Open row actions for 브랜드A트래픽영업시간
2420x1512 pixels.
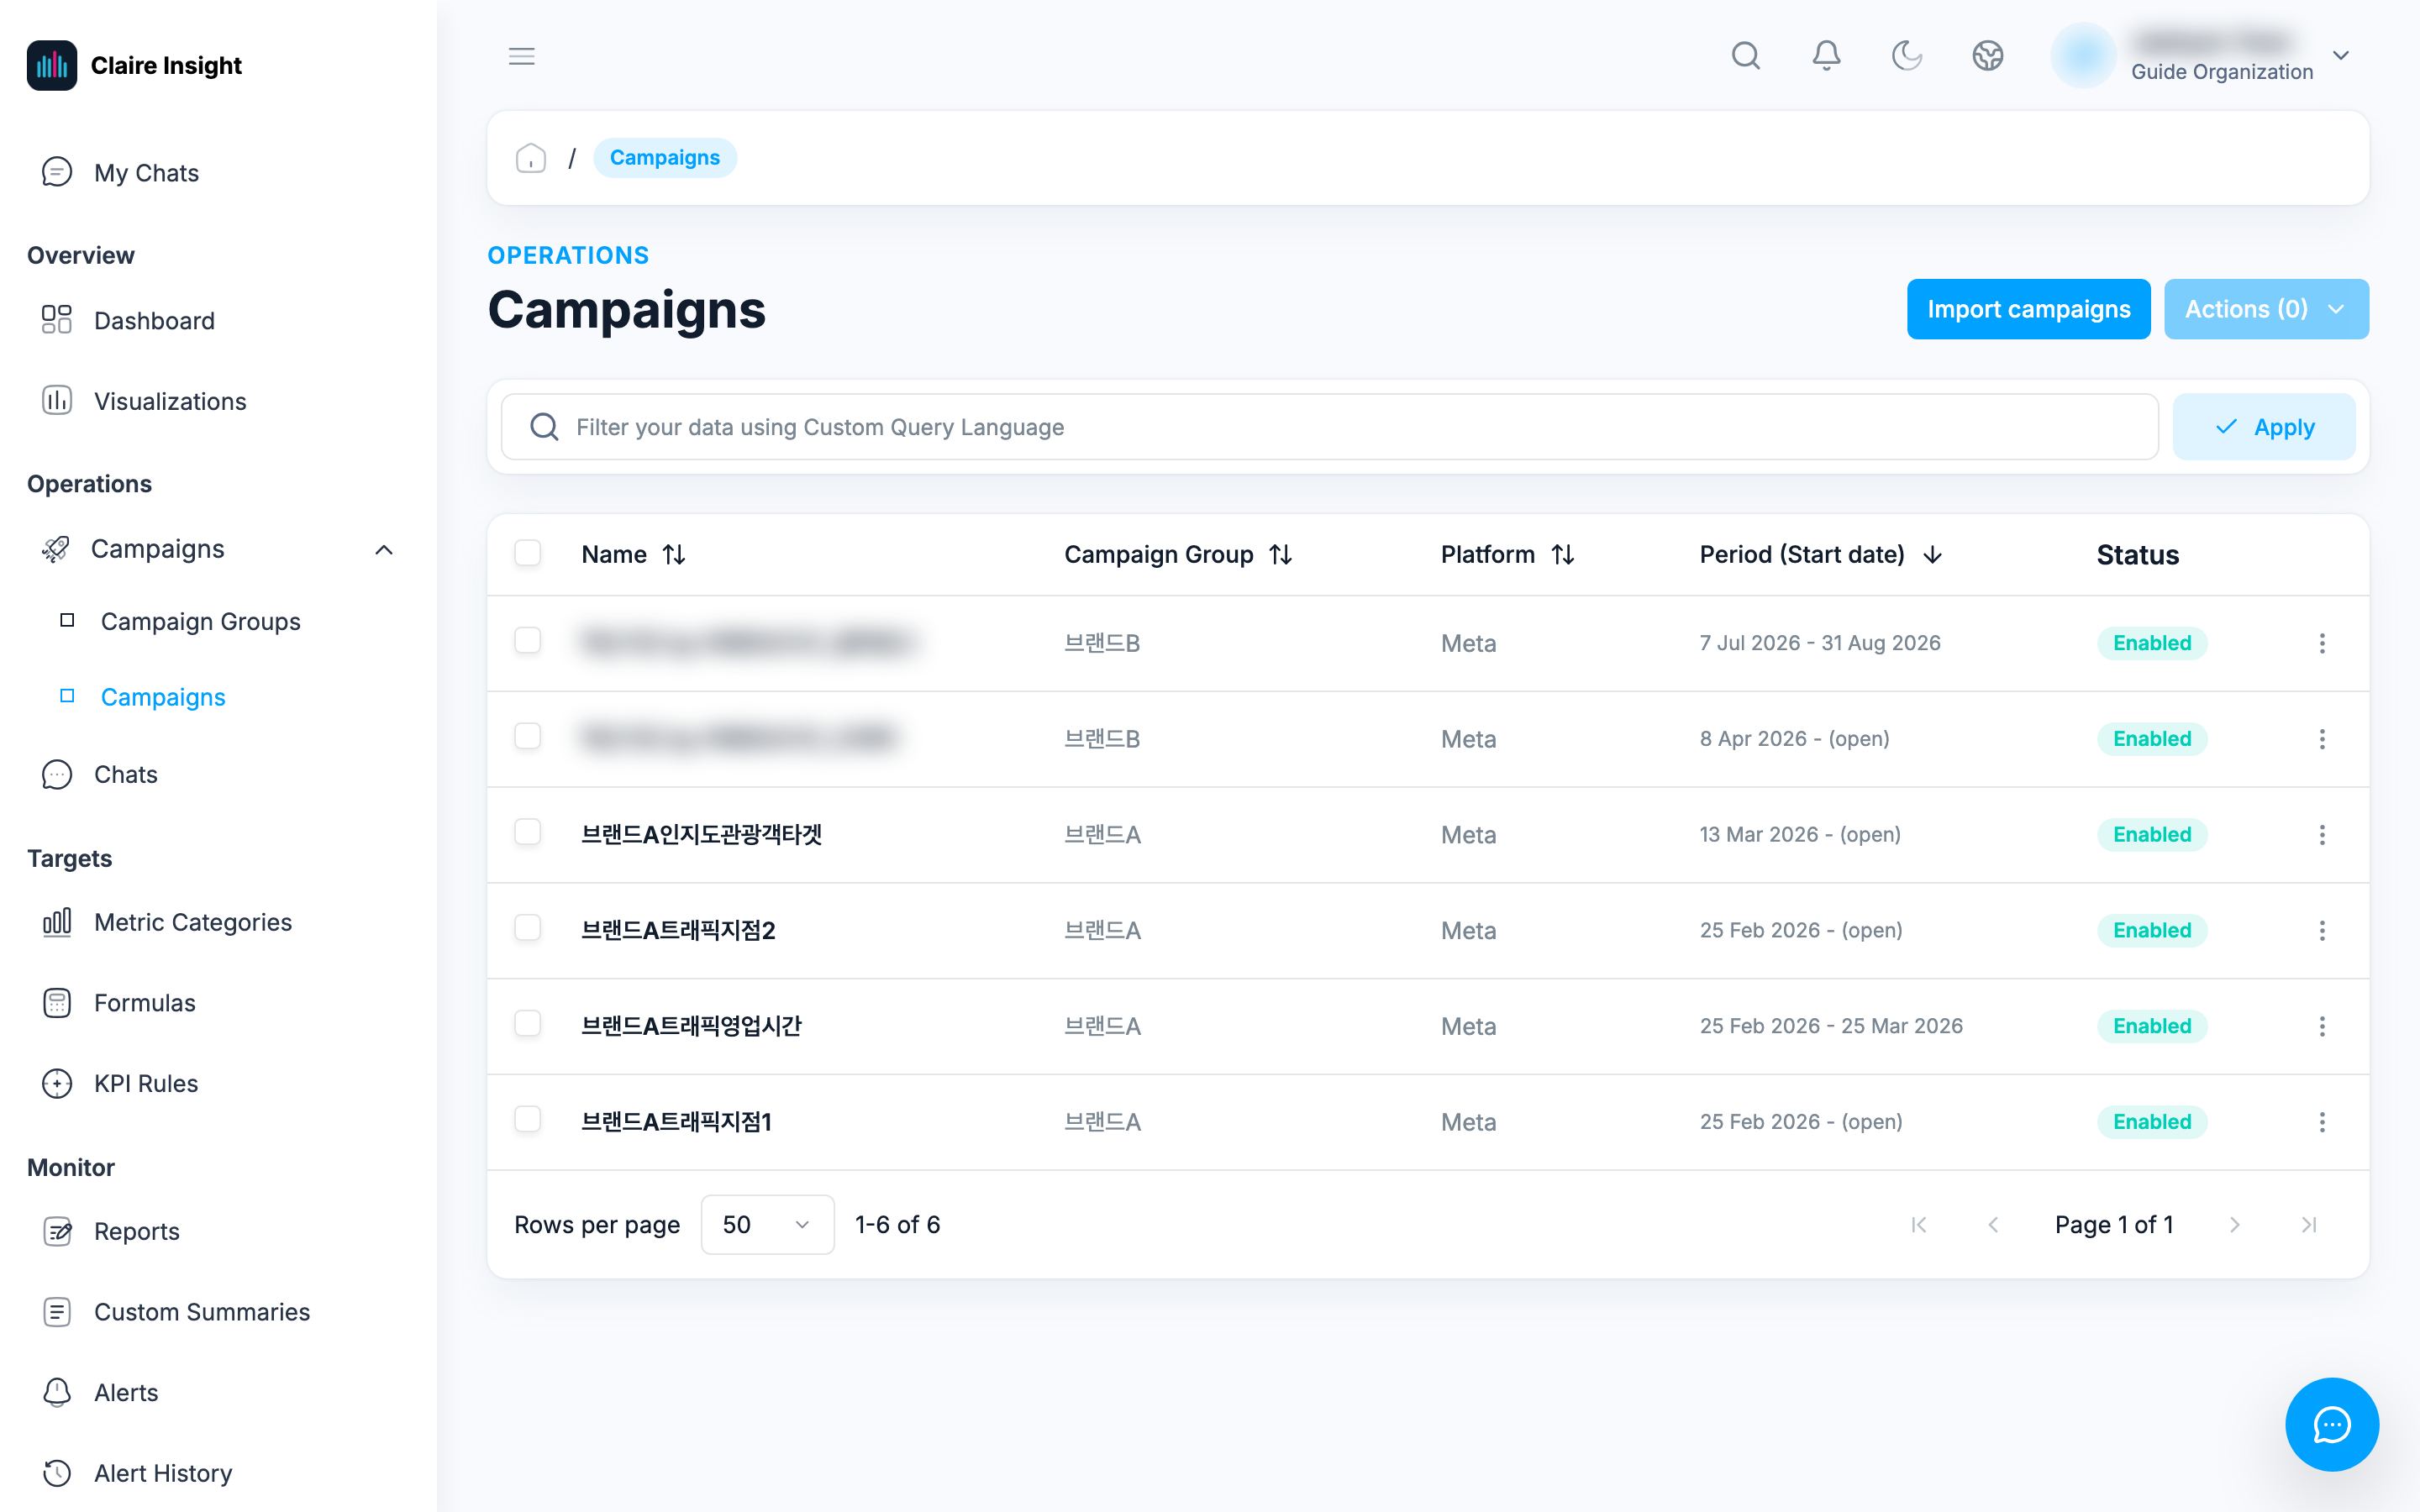pyautogui.click(x=2322, y=1026)
